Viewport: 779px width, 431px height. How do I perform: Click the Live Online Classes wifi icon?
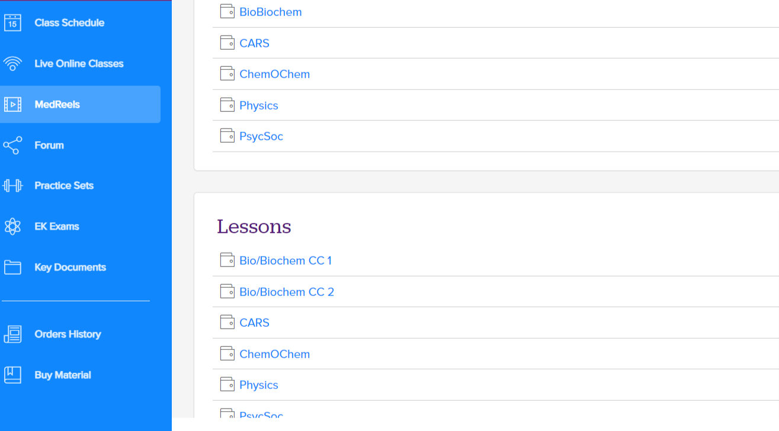click(12, 63)
